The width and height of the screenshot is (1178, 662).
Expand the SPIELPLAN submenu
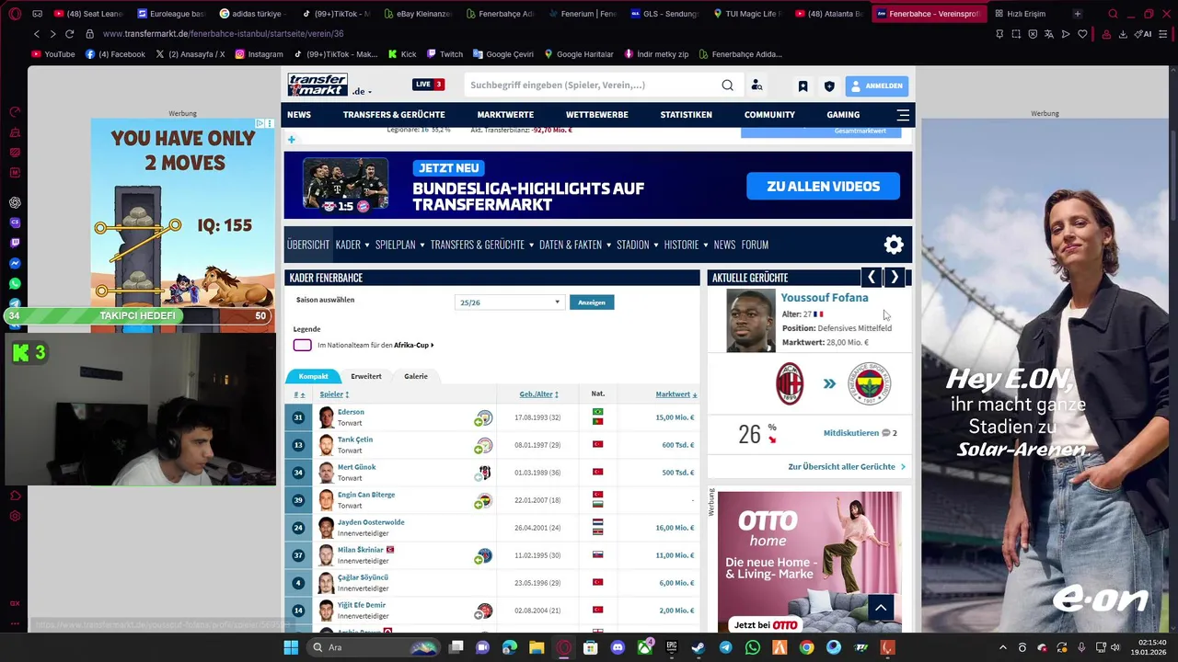point(422,245)
